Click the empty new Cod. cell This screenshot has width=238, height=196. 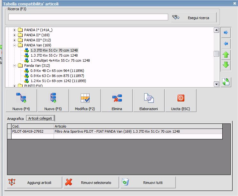[32, 136]
